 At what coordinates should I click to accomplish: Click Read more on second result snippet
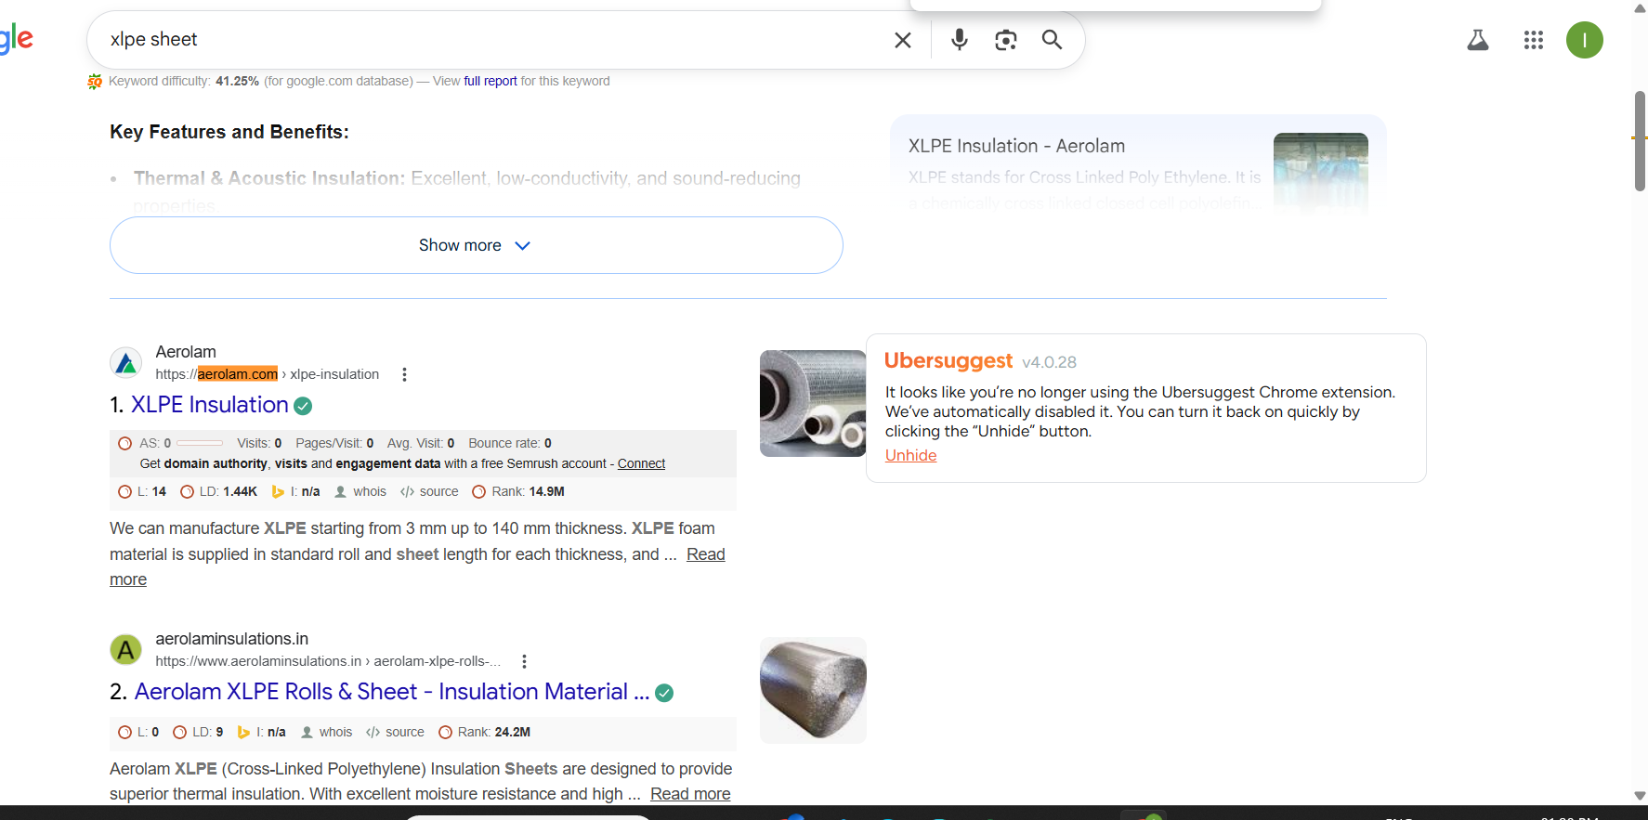coord(690,794)
